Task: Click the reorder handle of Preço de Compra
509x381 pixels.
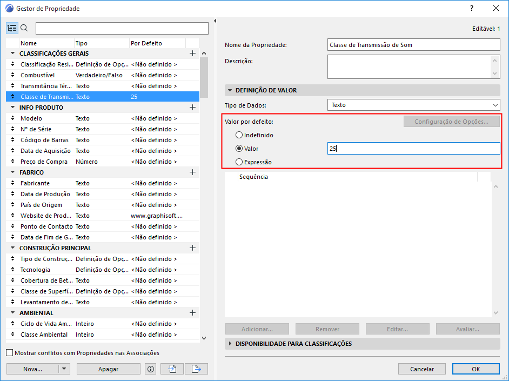Action: (x=12, y=161)
